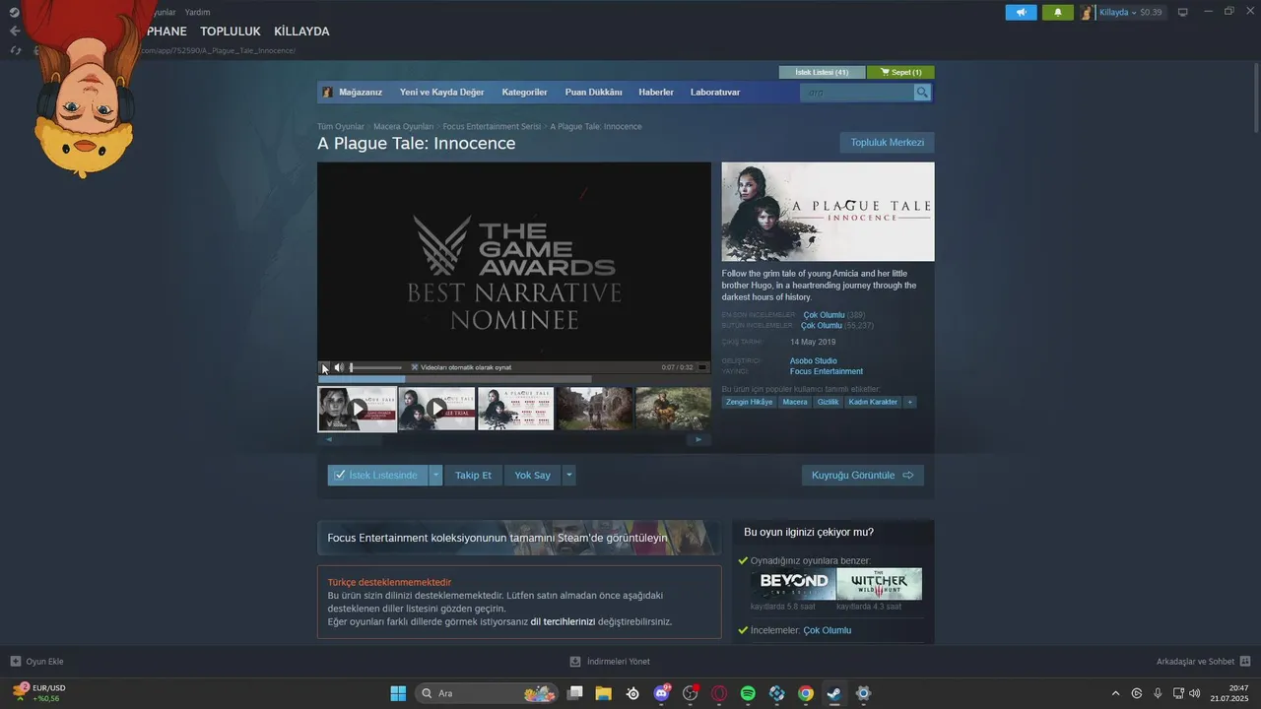
Task: Uncheck 'Videoları otomatik olarak oynat' checkbox
Action: (x=415, y=367)
